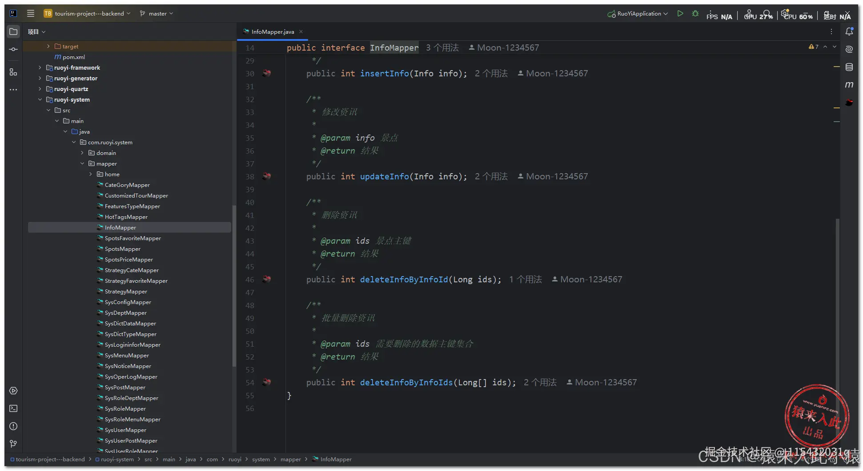Open the Services tool window icon
The image size is (863, 471).
coord(13,391)
